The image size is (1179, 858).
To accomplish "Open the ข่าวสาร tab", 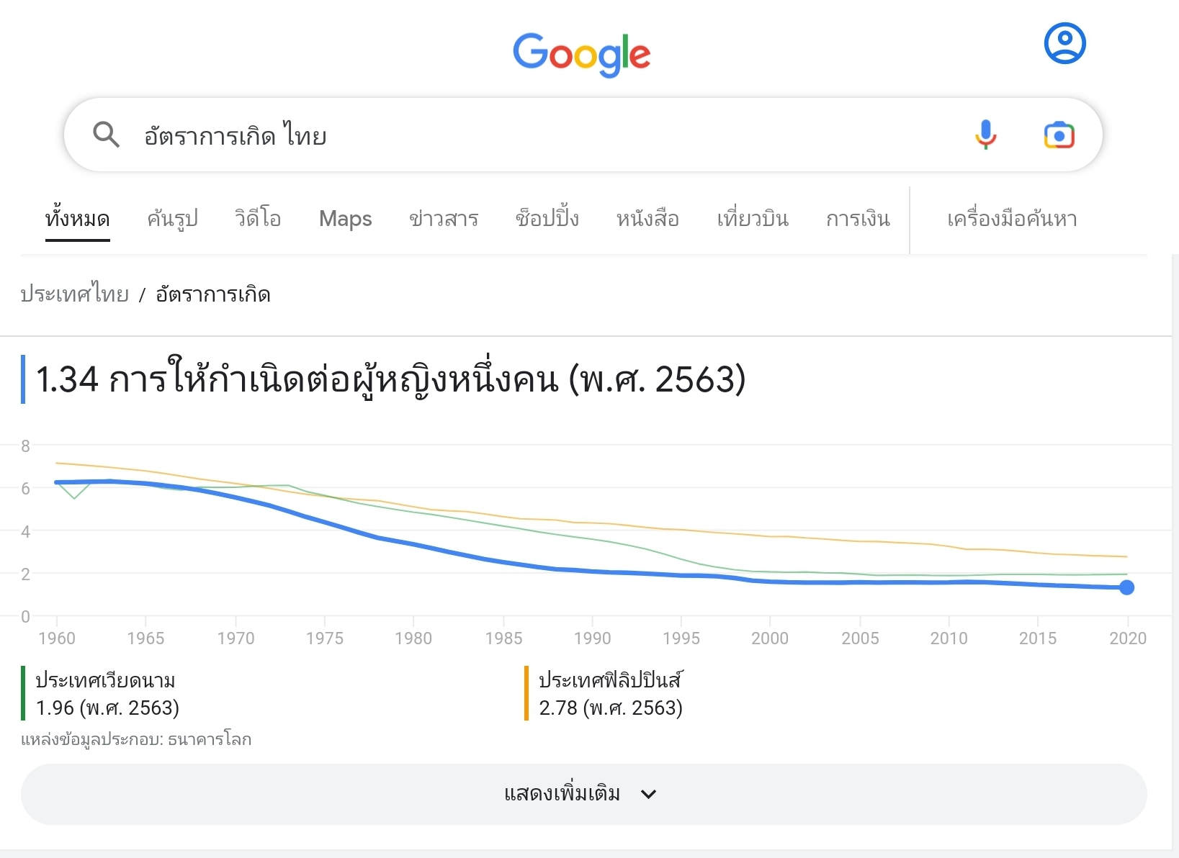I will coord(444,219).
